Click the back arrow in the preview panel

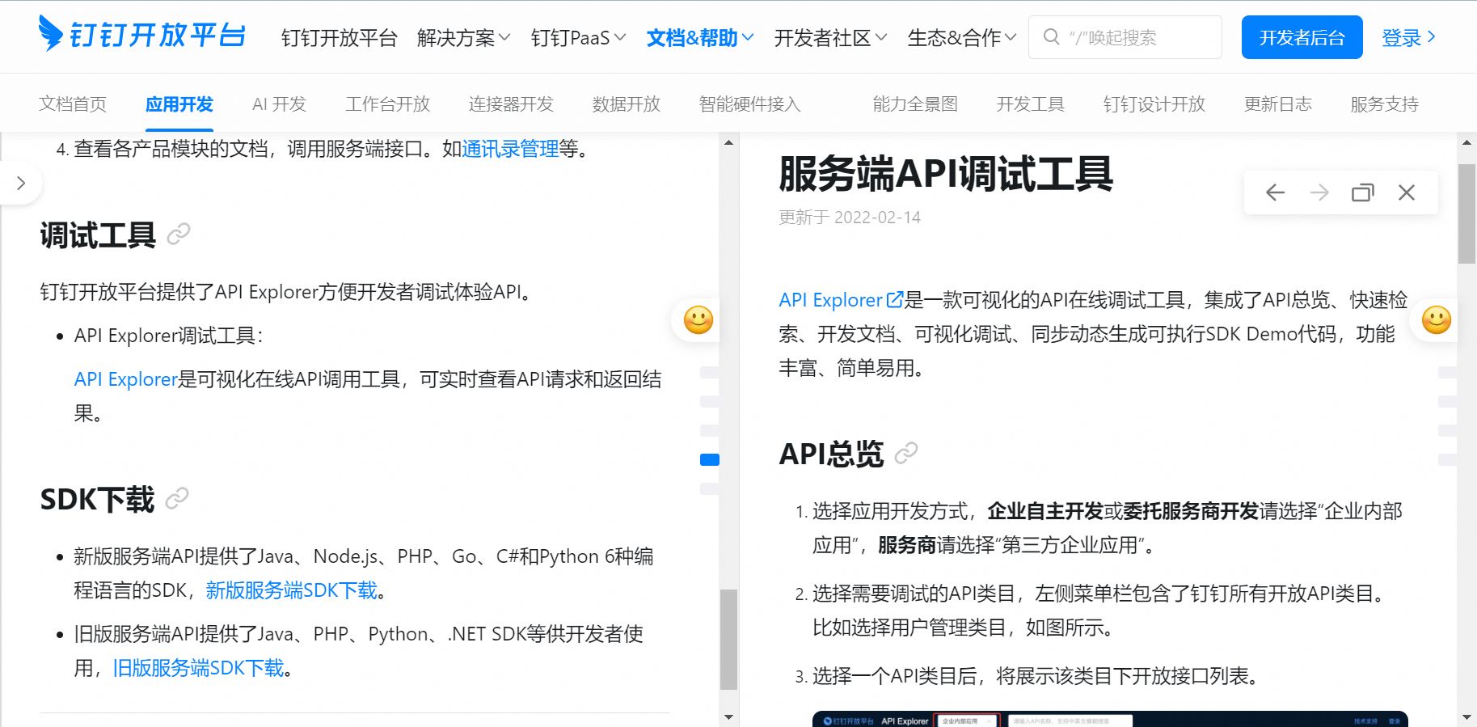pyautogui.click(x=1275, y=192)
